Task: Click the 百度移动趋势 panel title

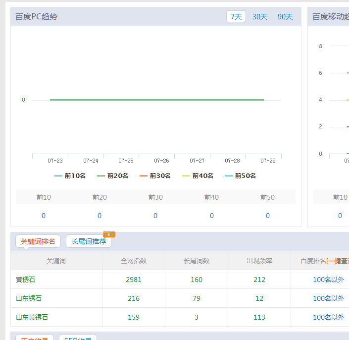Action: [331, 17]
